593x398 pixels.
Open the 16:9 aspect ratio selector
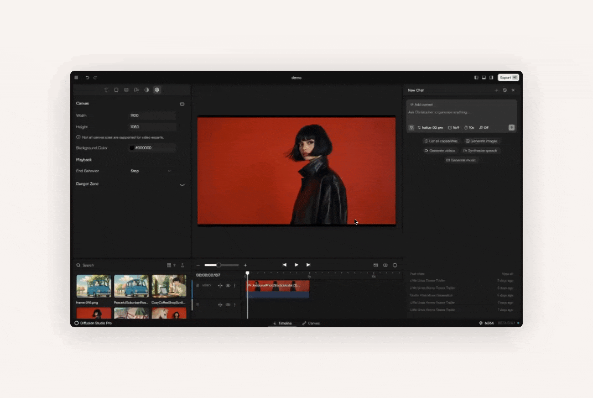[454, 128]
